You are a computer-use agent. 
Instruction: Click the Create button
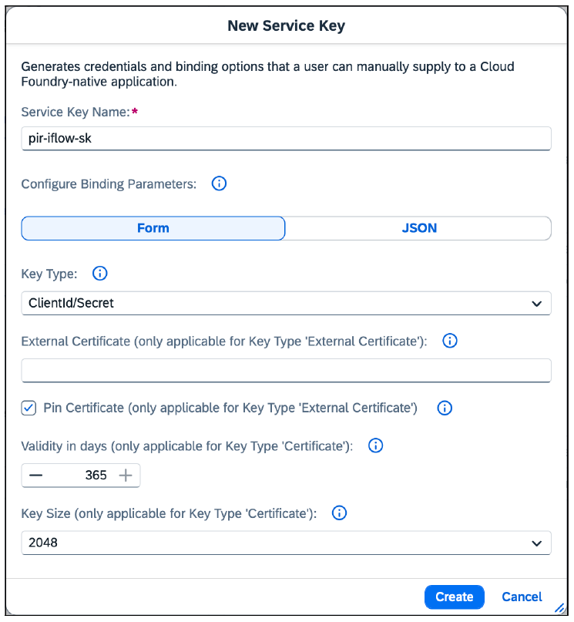[454, 597]
